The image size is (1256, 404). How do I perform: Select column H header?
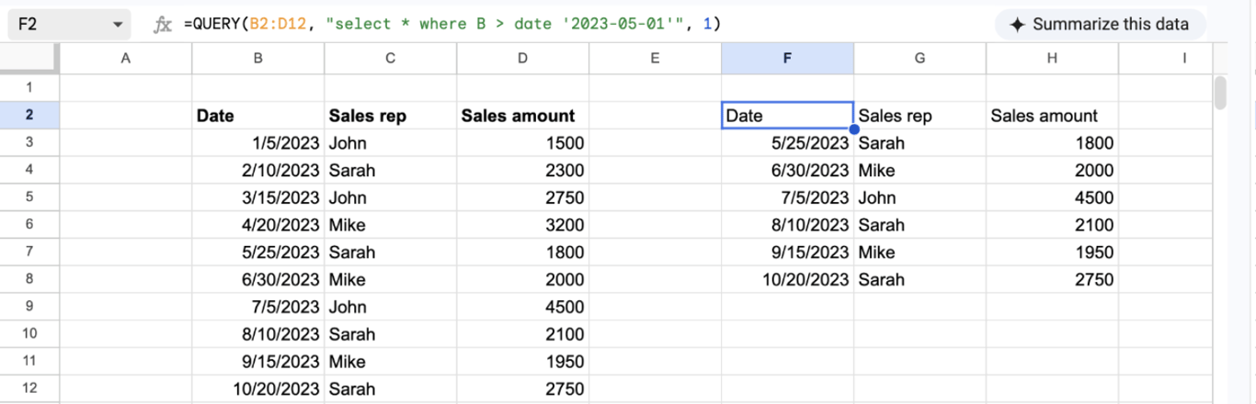[x=1053, y=58]
